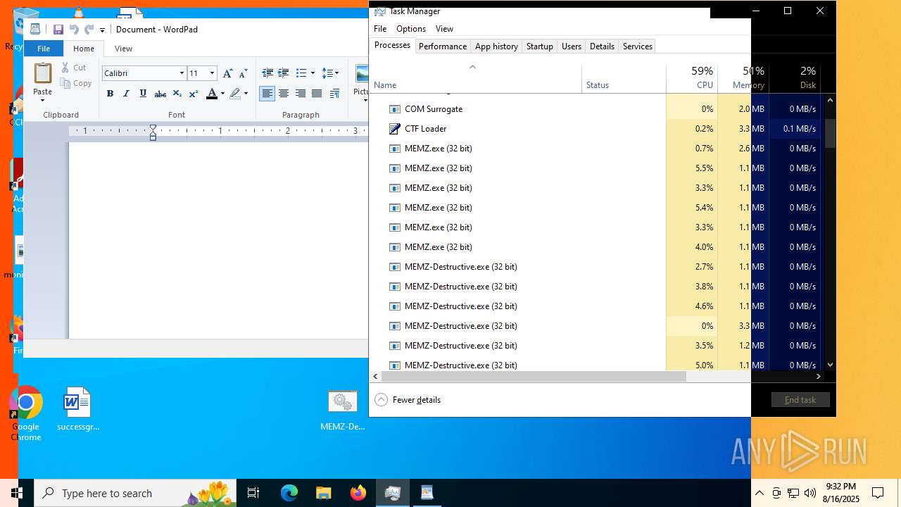Open the File menu in Task Manager
This screenshot has height=507, width=901.
pos(380,29)
